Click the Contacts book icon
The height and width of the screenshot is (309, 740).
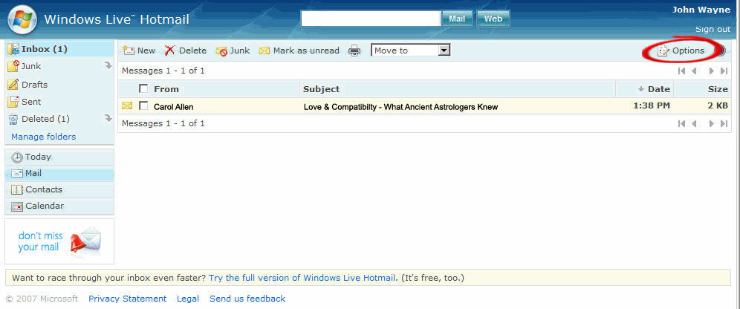click(x=17, y=189)
